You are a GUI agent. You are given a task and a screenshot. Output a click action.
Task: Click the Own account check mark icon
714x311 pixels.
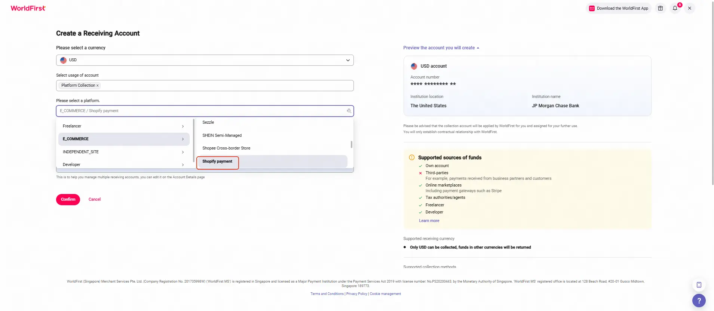coord(420,166)
